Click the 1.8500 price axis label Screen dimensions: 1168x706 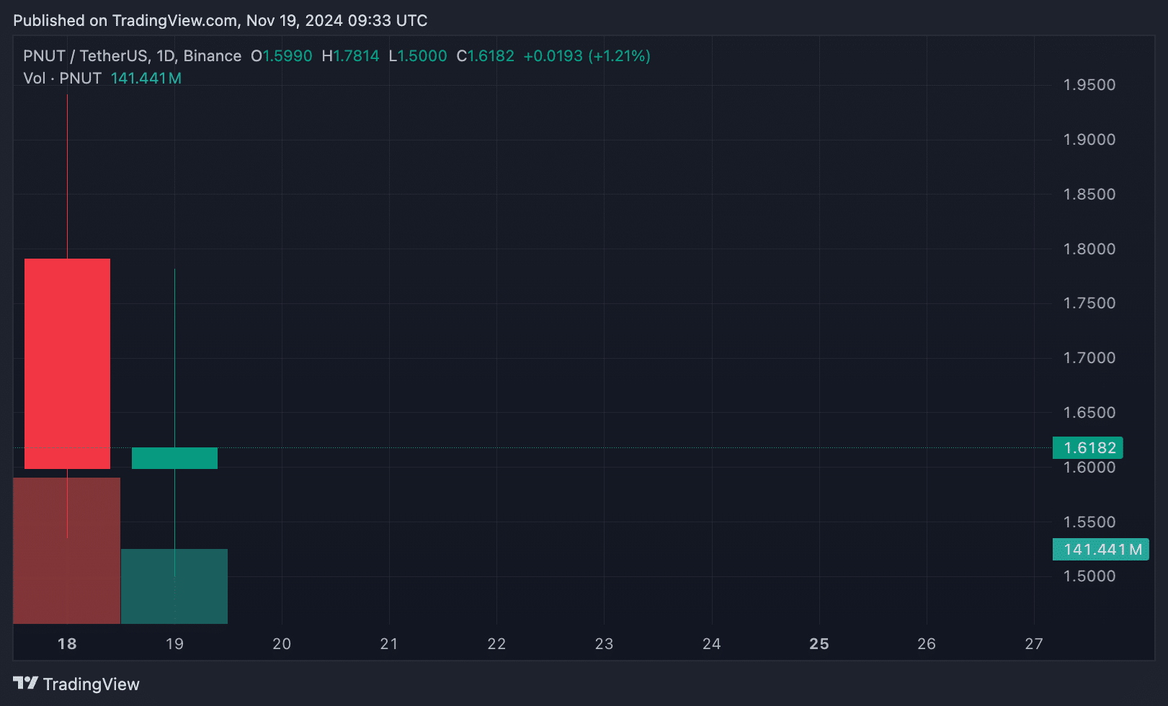[x=1089, y=195]
